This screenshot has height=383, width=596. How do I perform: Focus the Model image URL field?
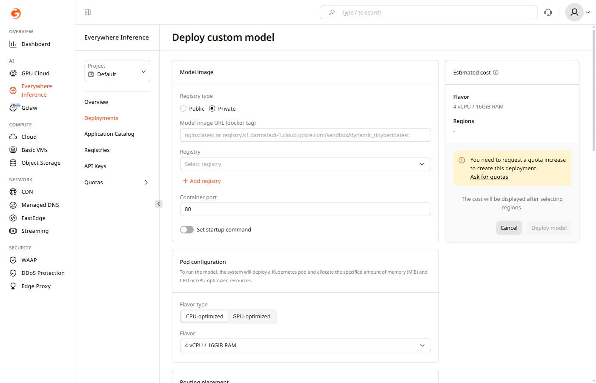305,135
